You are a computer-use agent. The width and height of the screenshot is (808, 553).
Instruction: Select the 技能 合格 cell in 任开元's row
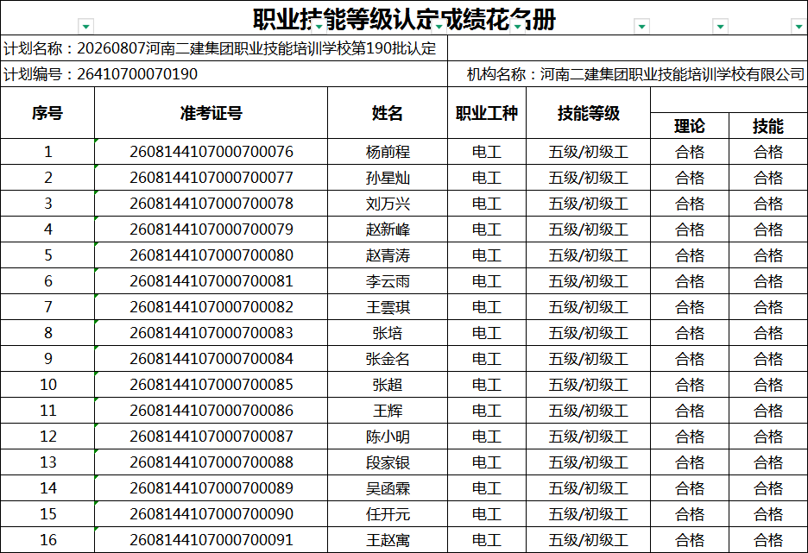[x=768, y=514]
